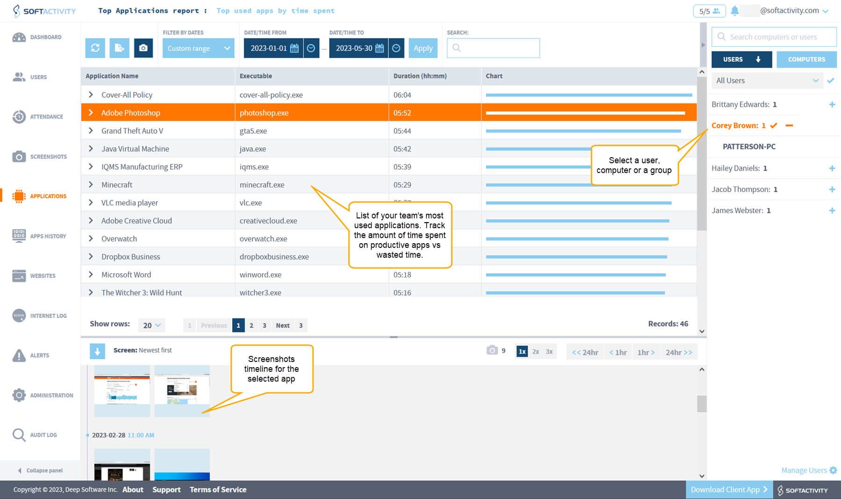Open the Alerts sidebar section
The height and width of the screenshot is (499, 841).
pyautogui.click(x=30, y=355)
